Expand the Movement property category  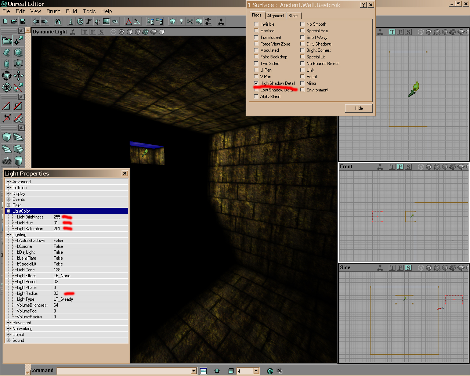click(8, 323)
